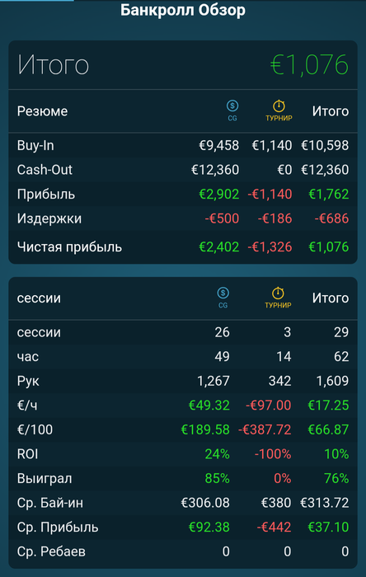Image resolution: width=366 pixels, height=577 pixels.
Task: Select the Итого column header in сессии table
Action: tap(331, 298)
